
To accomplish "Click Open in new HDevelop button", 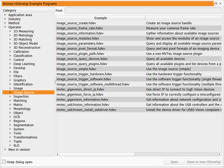I will coord(204,162).
